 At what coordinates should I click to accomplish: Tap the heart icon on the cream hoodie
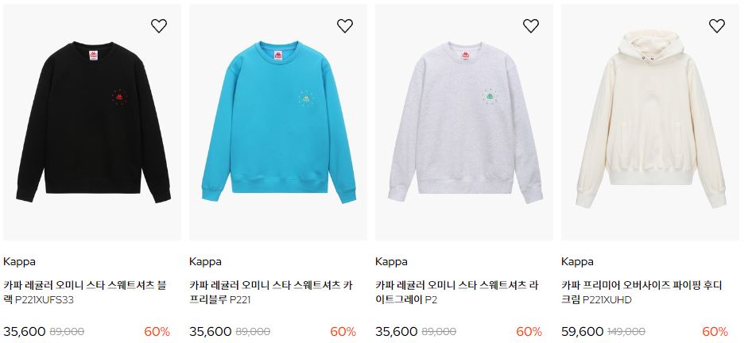[717, 26]
